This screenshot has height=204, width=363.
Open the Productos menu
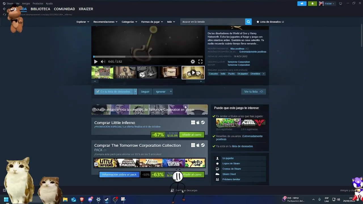tap(38, 3)
